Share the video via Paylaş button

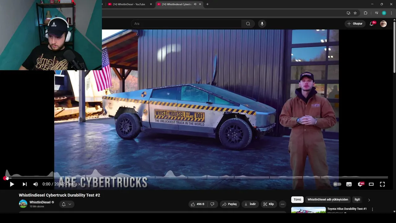pyautogui.click(x=230, y=204)
